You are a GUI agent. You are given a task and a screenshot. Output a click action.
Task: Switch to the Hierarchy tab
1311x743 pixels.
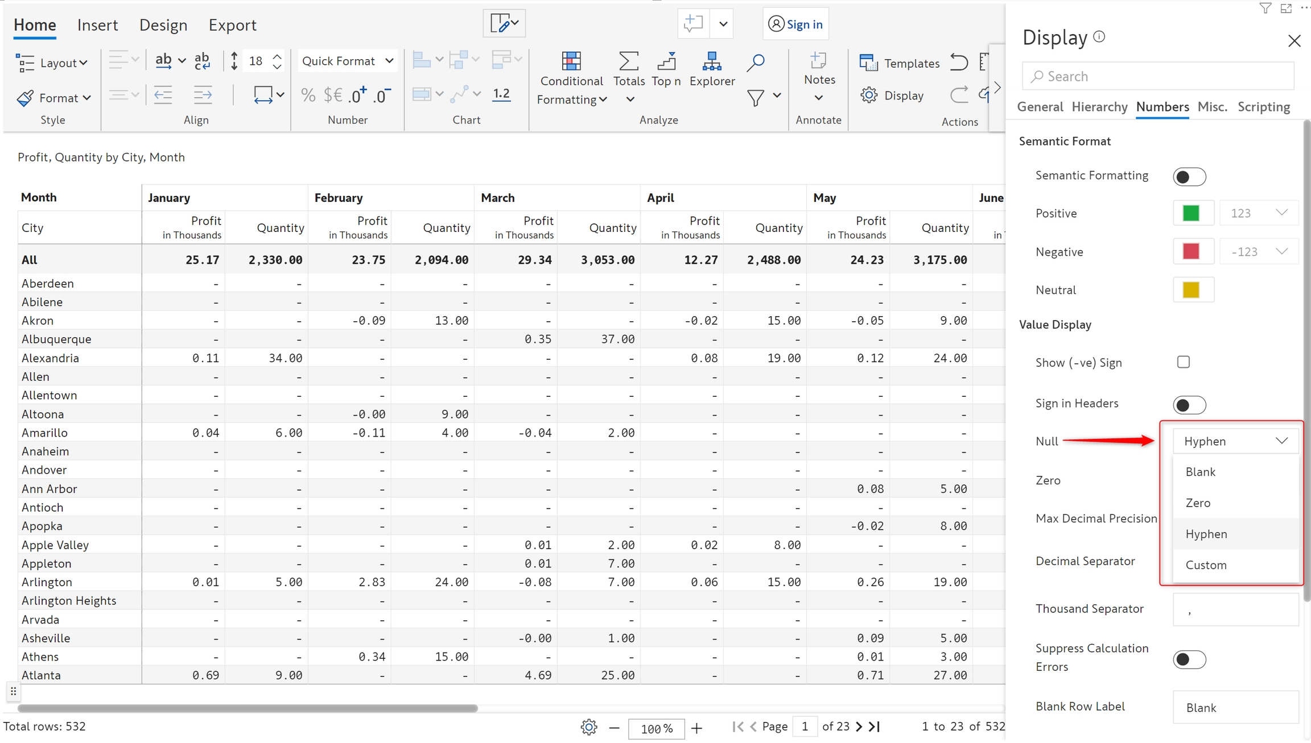tap(1099, 107)
